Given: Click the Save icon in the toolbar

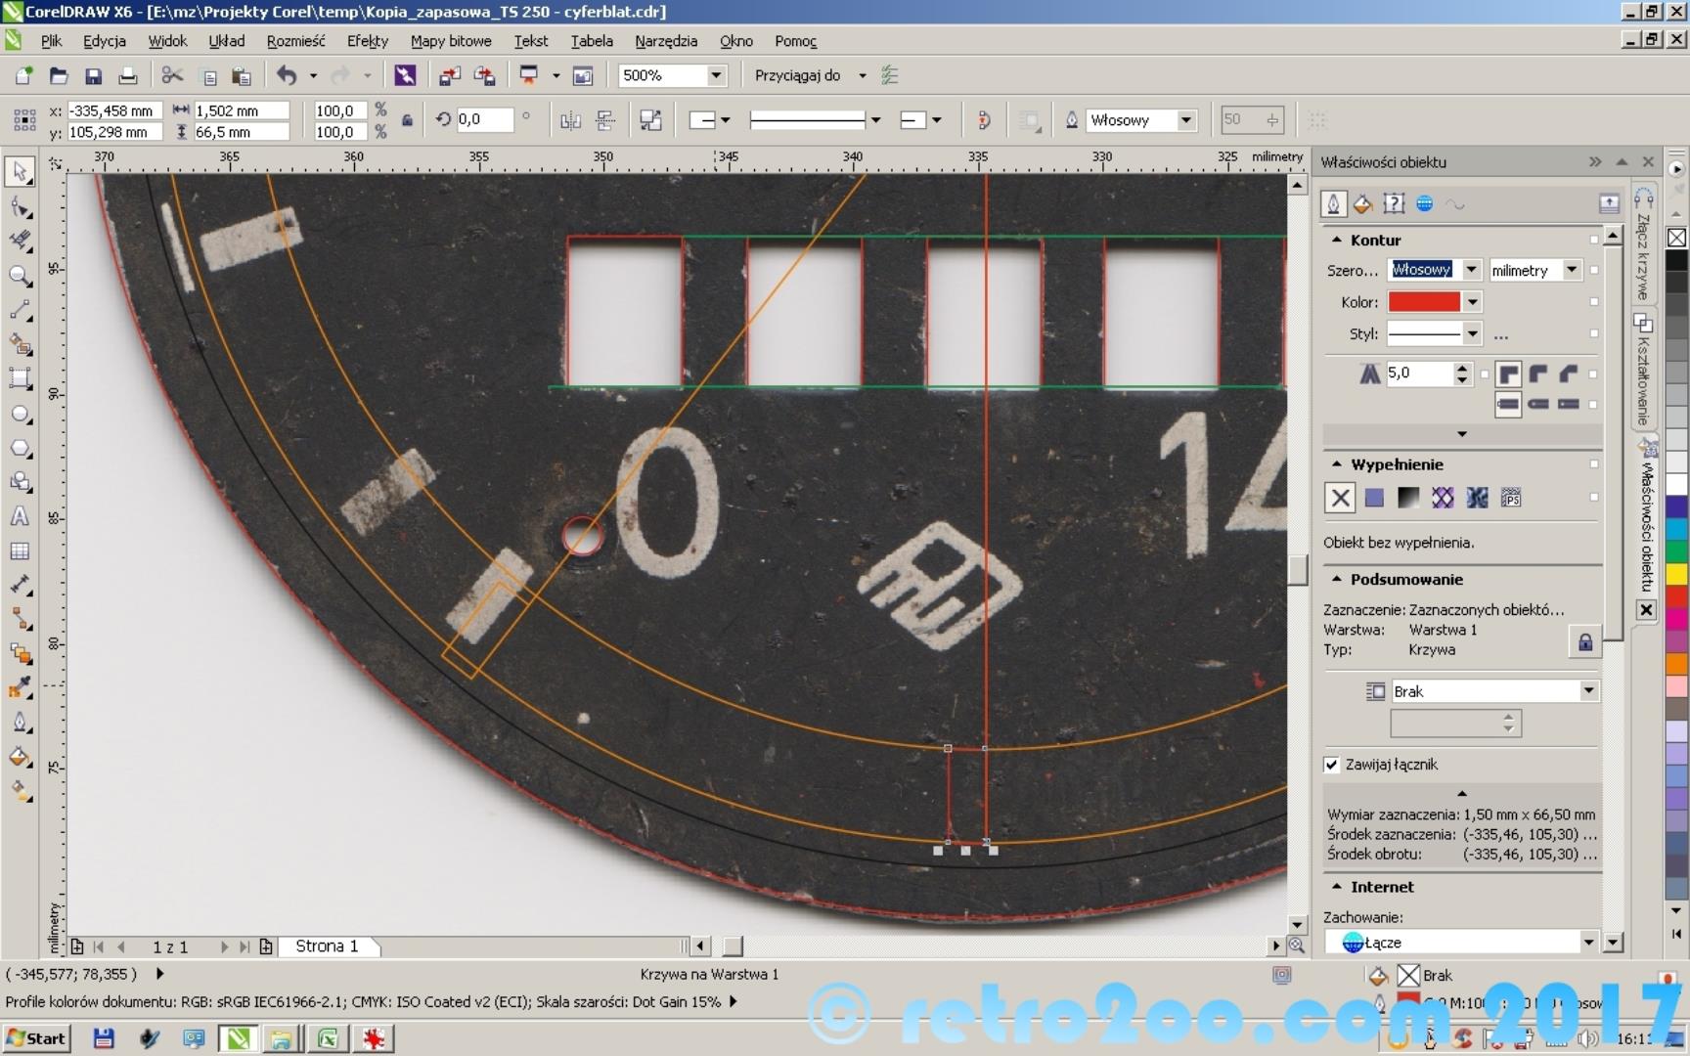Looking at the screenshot, I should tap(93, 76).
